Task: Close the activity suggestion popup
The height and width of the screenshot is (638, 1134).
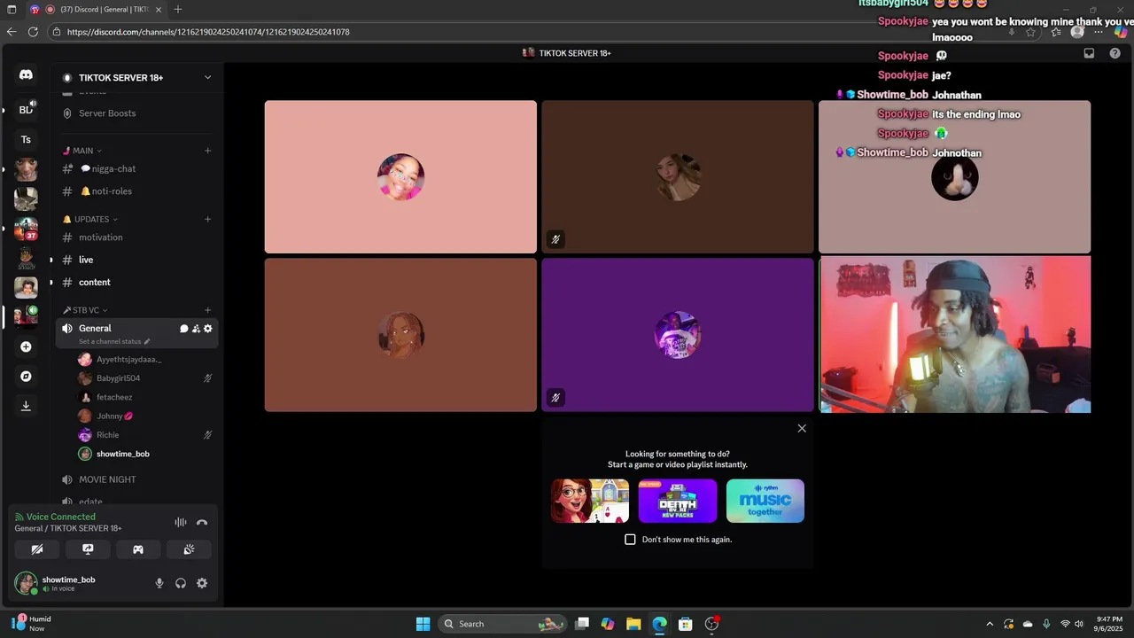Action: (802, 429)
